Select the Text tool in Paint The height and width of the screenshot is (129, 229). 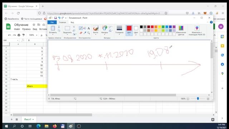(88, 28)
